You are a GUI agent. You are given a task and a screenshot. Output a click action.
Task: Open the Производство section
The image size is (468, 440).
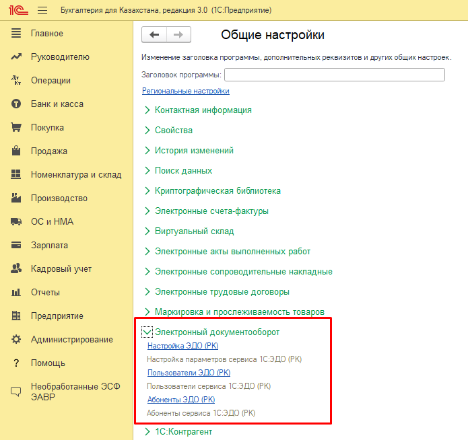pos(59,198)
